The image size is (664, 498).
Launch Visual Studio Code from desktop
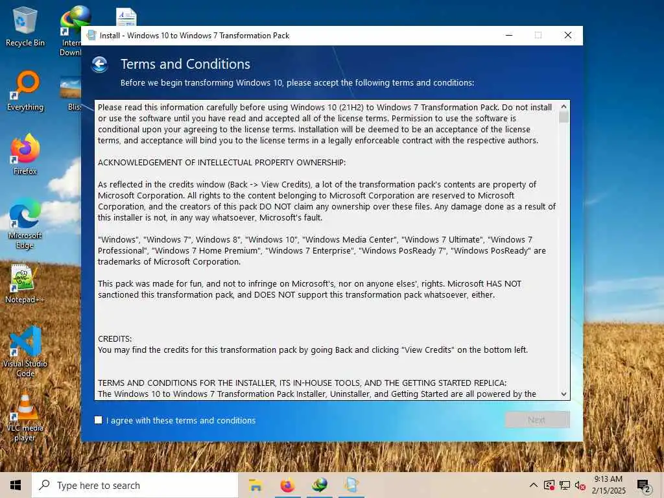coord(25,351)
